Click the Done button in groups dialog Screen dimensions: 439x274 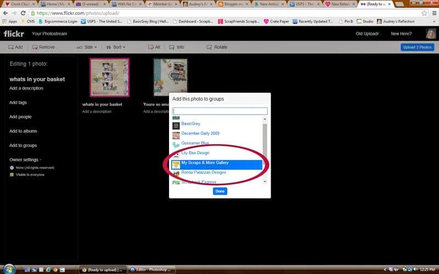click(220, 191)
